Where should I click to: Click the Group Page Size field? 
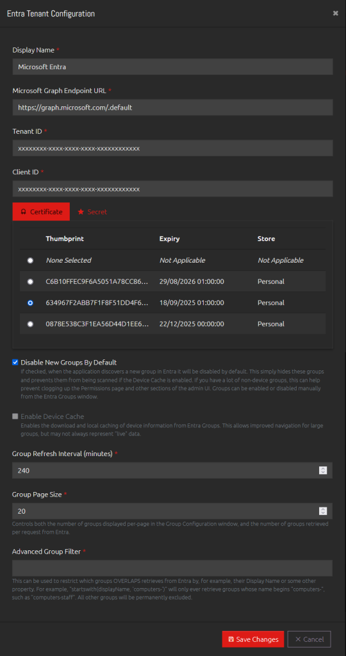point(172,511)
